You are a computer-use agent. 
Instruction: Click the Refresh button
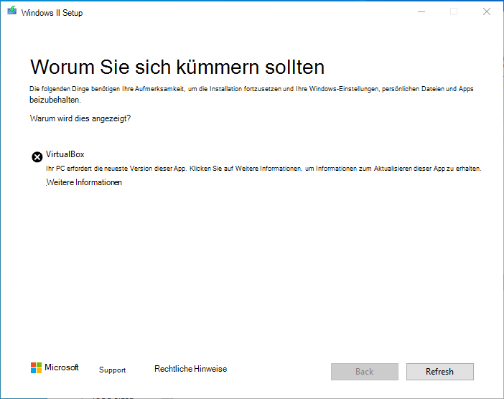pyautogui.click(x=439, y=372)
